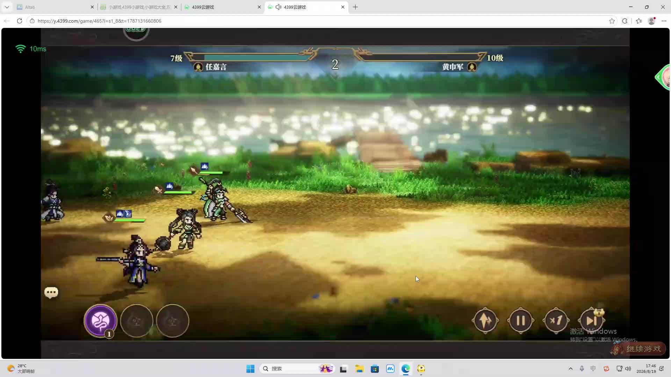671x377 pixels.
Task: Open a new browser tab
Action: pyautogui.click(x=355, y=7)
